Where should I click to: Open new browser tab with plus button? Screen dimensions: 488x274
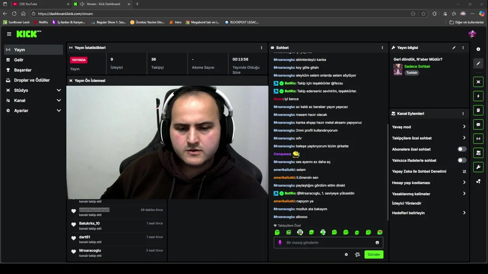[137, 4]
